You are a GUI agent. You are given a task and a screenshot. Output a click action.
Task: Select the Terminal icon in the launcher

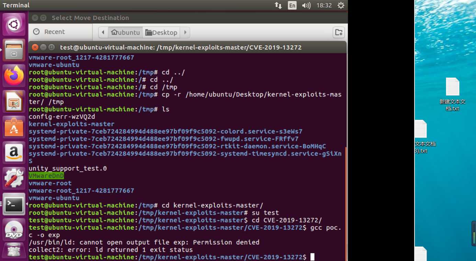14,204
